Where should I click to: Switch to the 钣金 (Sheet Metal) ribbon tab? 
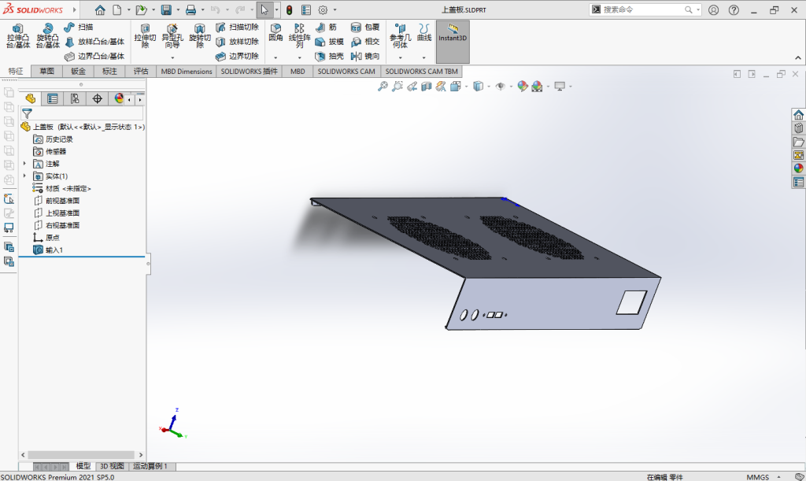click(x=78, y=72)
